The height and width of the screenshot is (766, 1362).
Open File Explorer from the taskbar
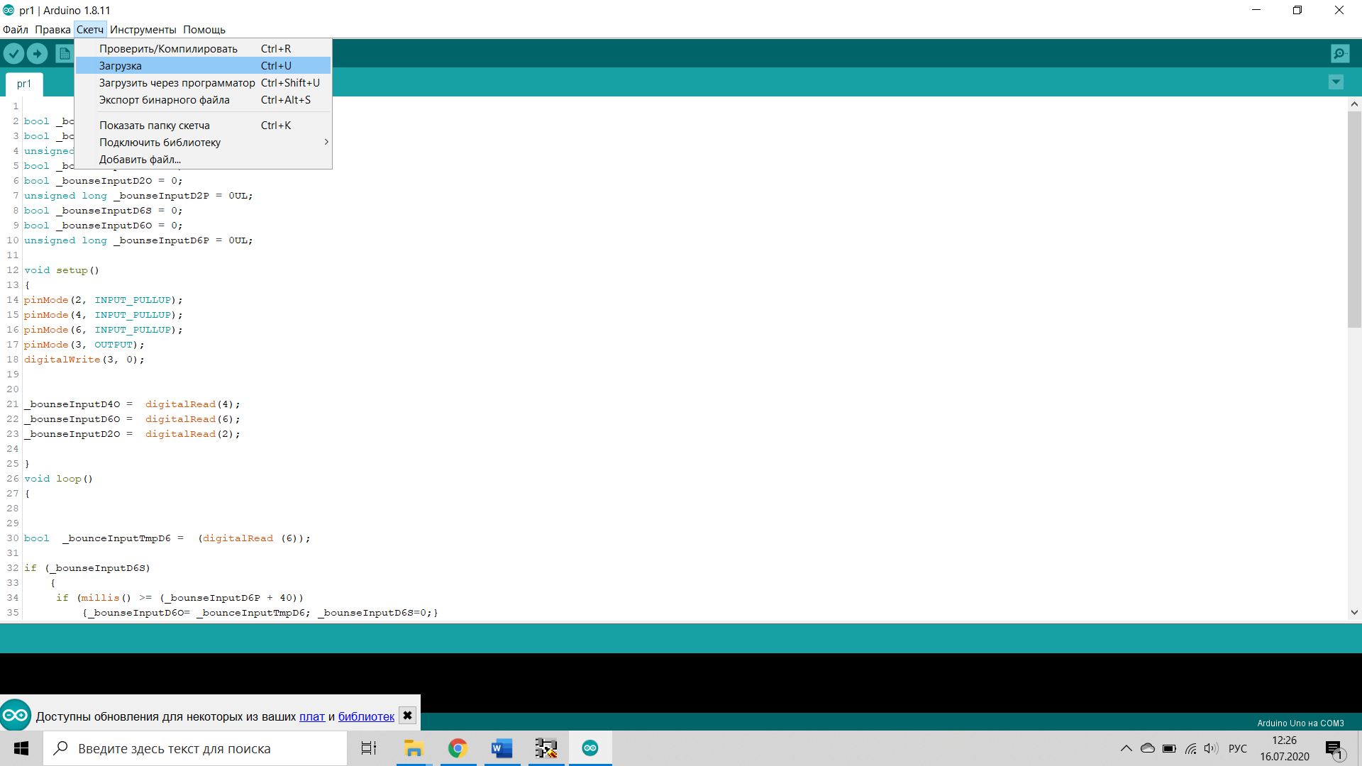tap(414, 748)
